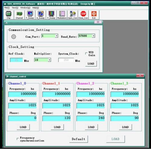This screenshot has width=151, height=149.
Task: Click the Exit toolbar icon
Action: [x=94, y=15]
